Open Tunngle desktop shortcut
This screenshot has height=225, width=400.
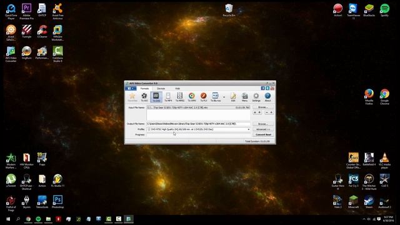[26, 31]
